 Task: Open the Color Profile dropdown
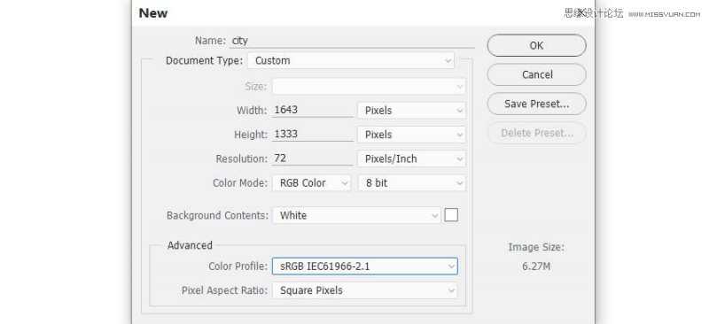coord(365,266)
